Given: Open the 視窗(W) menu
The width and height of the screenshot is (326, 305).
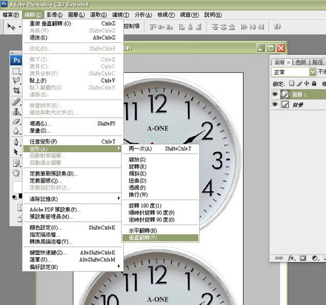Looking at the screenshot, I should point(190,15).
